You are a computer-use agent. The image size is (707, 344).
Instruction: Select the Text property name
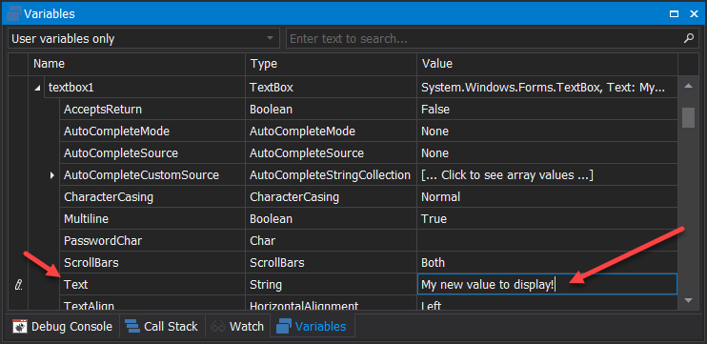[76, 285]
